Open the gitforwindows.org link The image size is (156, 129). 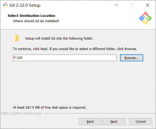(21, 113)
